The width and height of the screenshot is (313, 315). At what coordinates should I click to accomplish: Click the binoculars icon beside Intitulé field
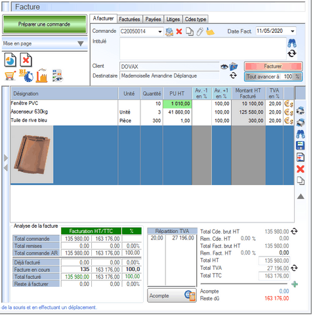292,43
